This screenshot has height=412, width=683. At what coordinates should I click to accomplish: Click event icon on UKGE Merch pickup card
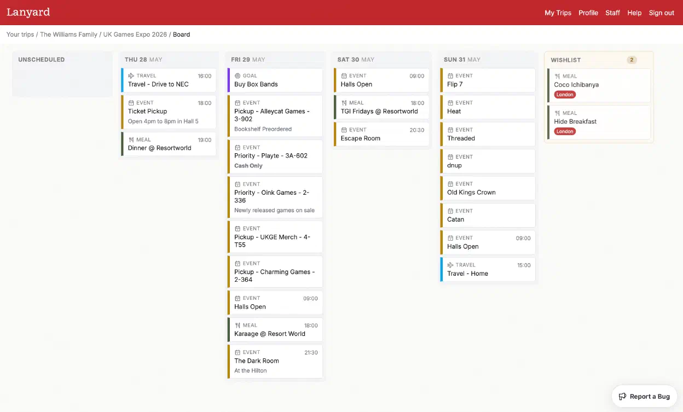pyautogui.click(x=237, y=229)
